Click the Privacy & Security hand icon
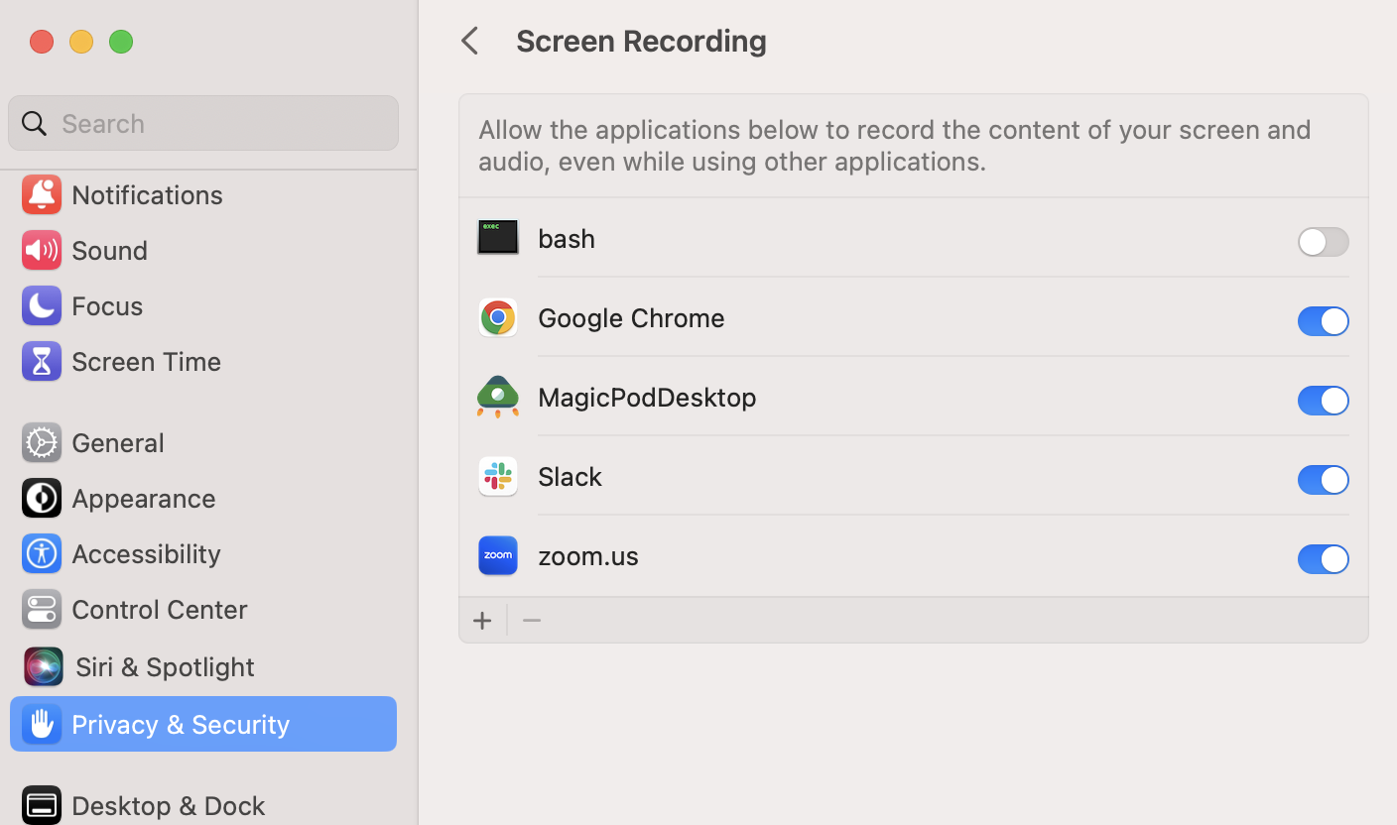The width and height of the screenshot is (1397, 825). (42, 724)
